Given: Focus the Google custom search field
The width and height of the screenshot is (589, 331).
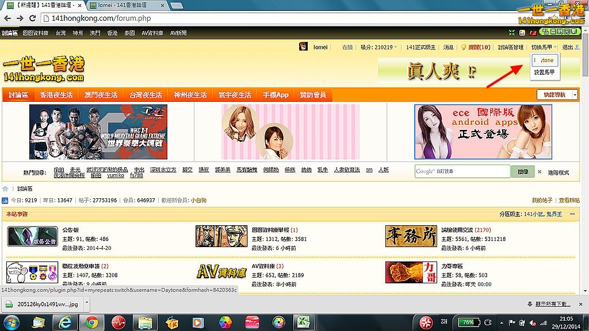Looking at the screenshot, I should [462, 171].
